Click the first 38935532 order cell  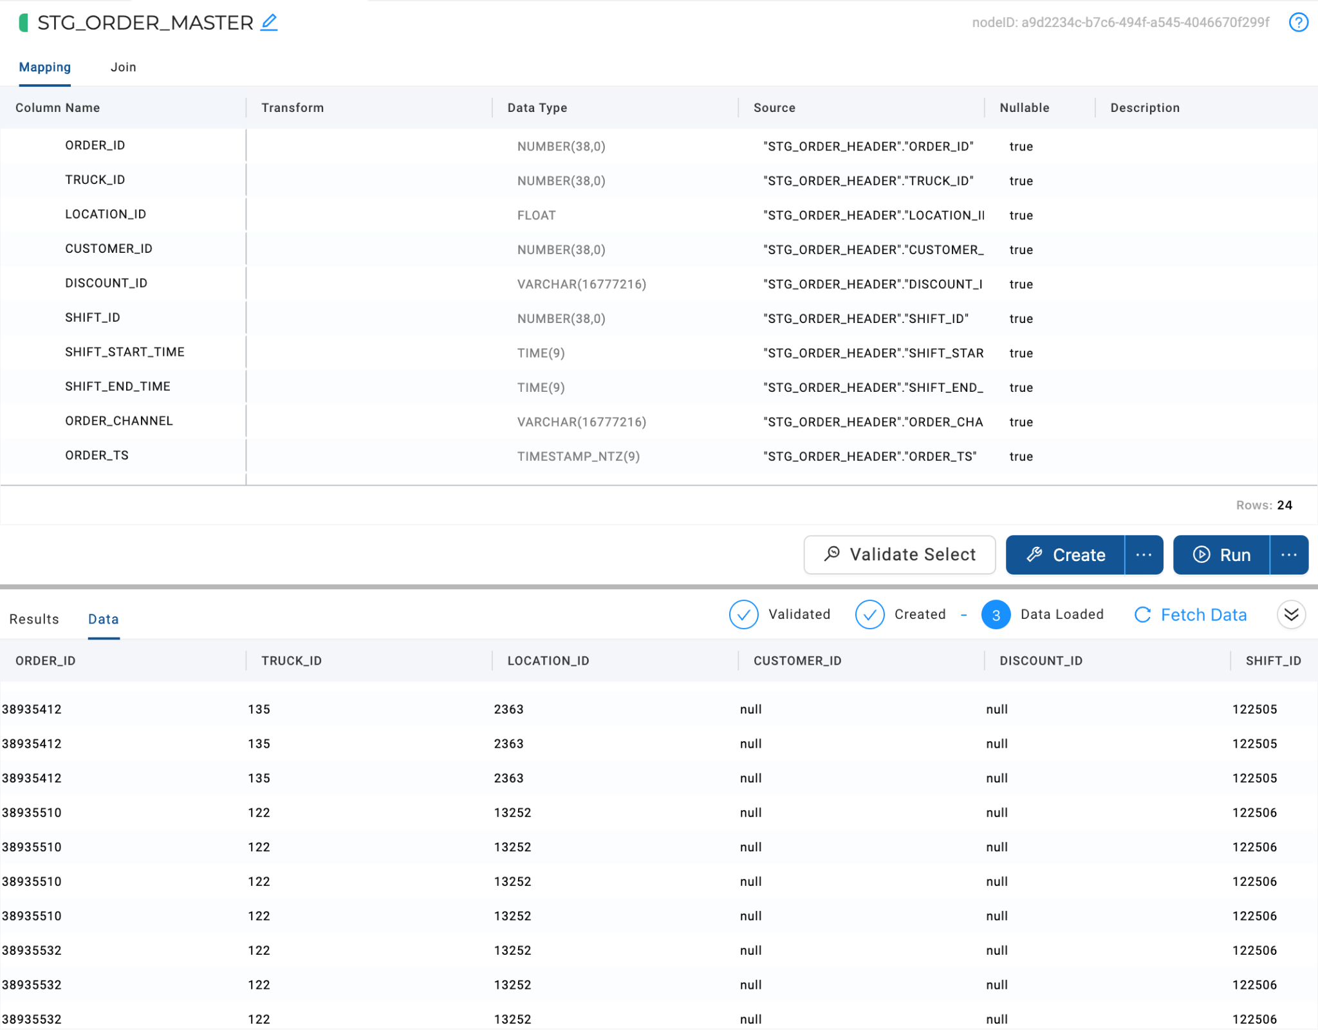tap(32, 950)
